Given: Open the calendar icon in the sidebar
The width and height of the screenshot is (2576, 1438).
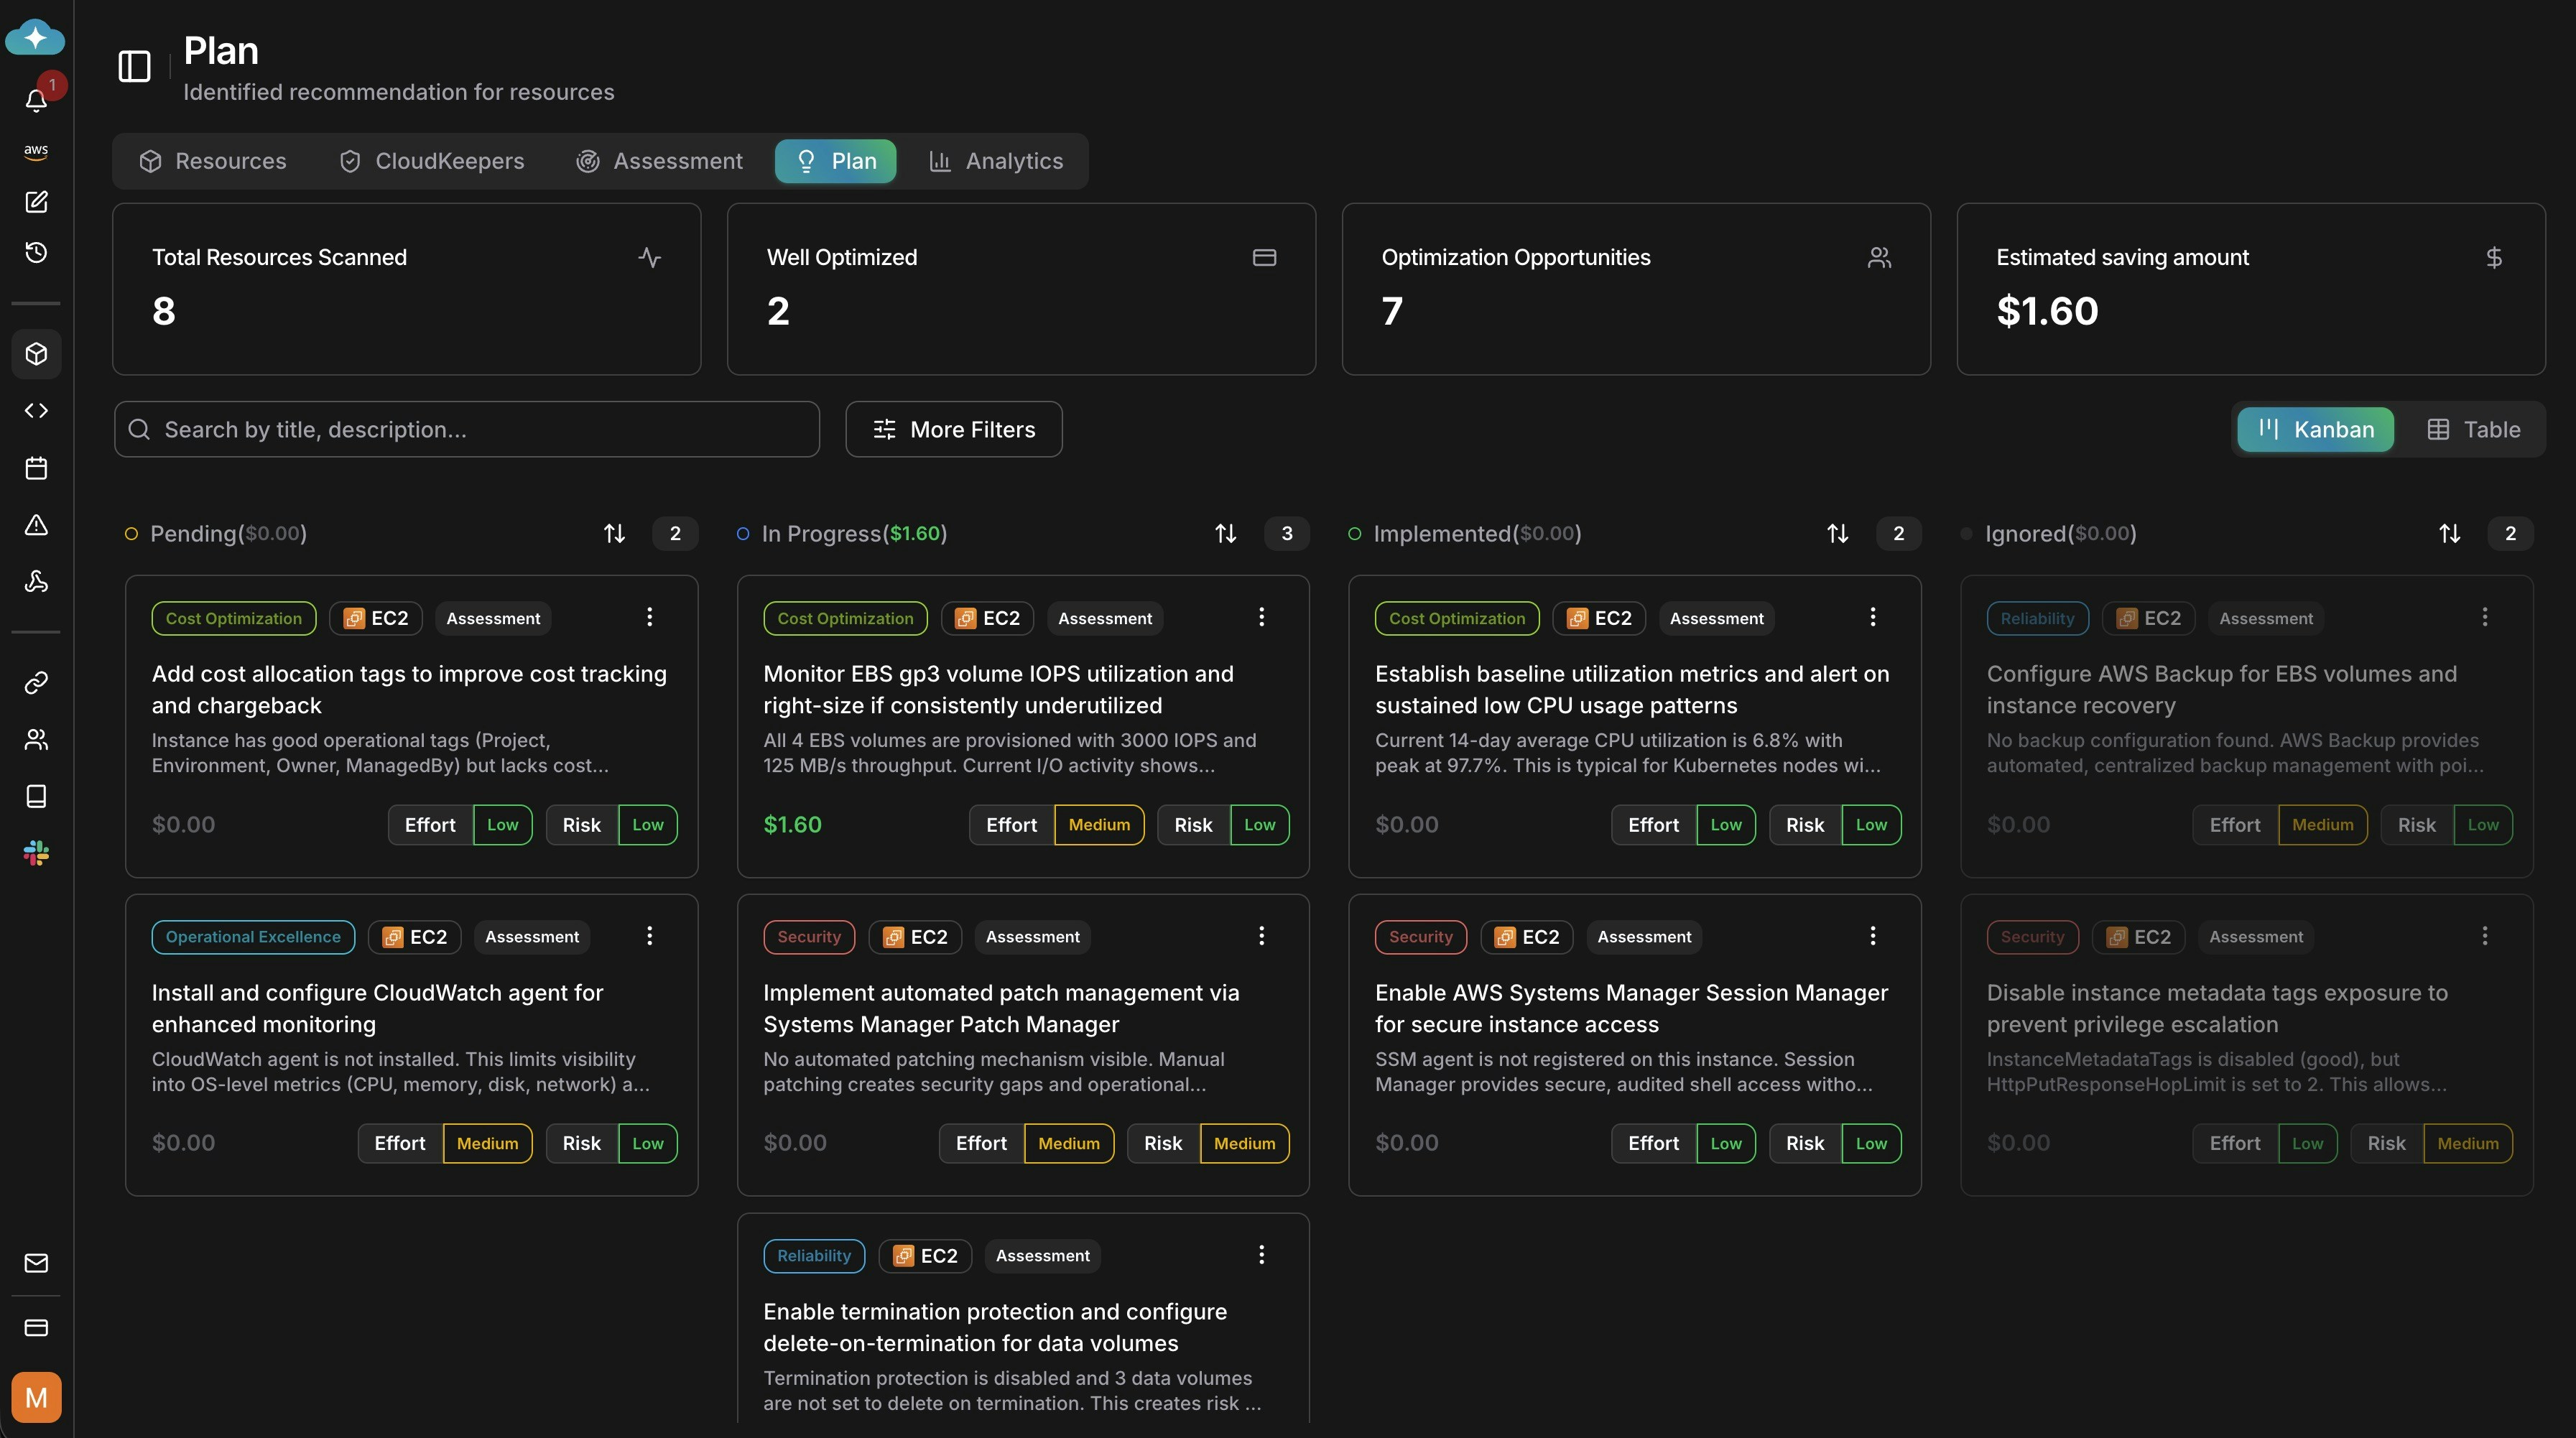Looking at the screenshot, I should pyautogui.click(x=36, y=468).
